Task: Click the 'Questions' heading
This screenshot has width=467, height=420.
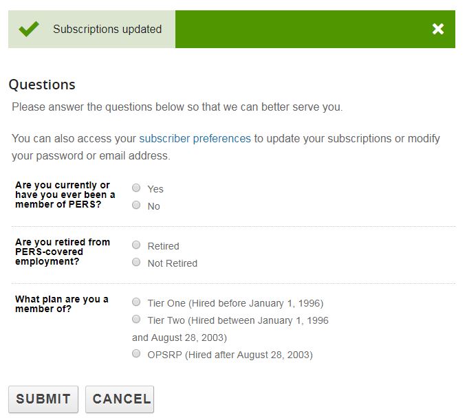Action: tap(42, 85)
